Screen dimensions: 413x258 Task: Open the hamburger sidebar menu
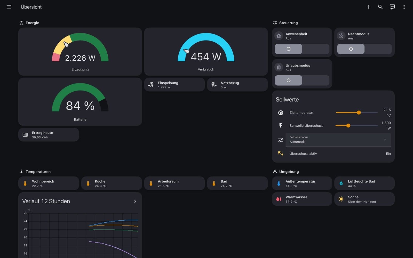9,7
